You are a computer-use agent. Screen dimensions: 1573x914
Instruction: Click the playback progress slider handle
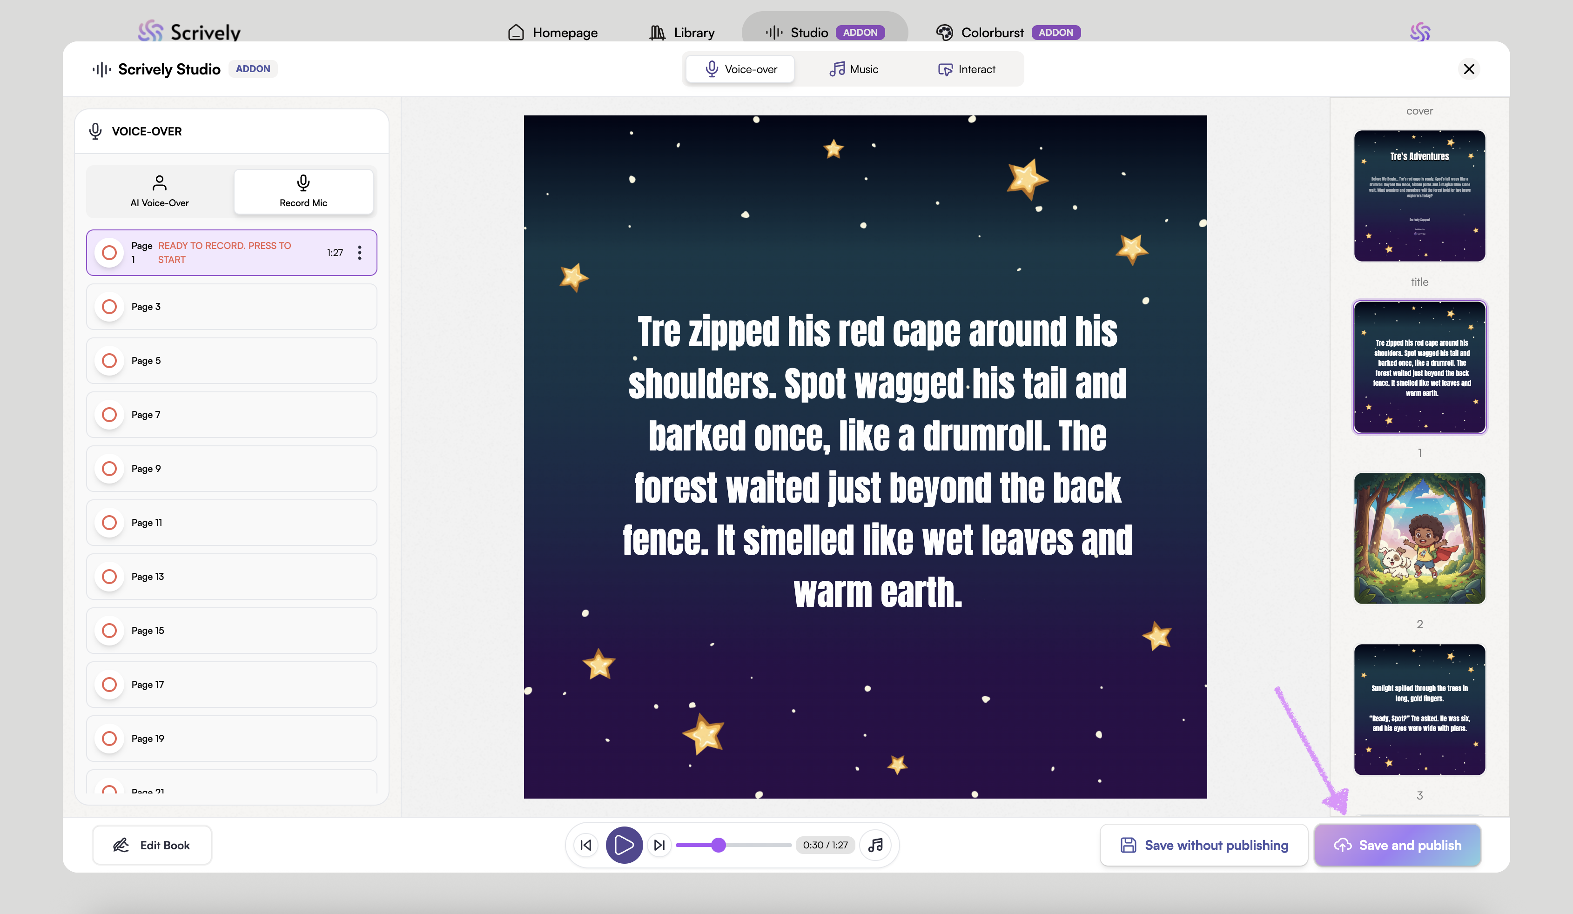[x=719, y=845]
